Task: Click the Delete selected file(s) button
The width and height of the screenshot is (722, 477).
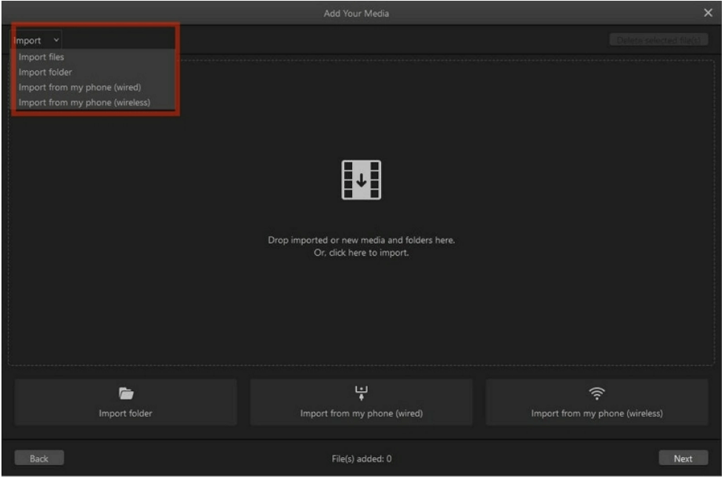Action: [659, 40]
